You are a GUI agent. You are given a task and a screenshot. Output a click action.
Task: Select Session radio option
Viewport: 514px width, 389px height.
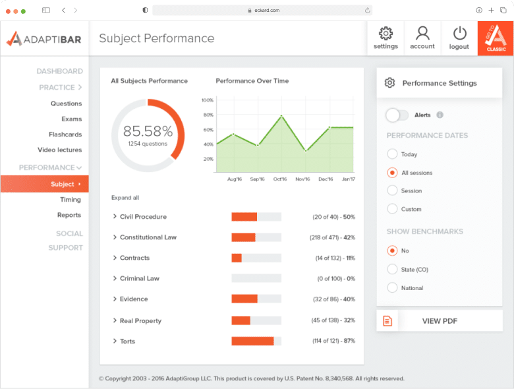click(392, 191)
